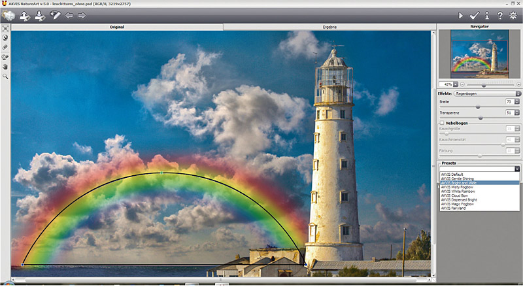Screen dimensions: 523x287
Task: Enable the Nebelbogen checkbox
Action: [442, 123]
